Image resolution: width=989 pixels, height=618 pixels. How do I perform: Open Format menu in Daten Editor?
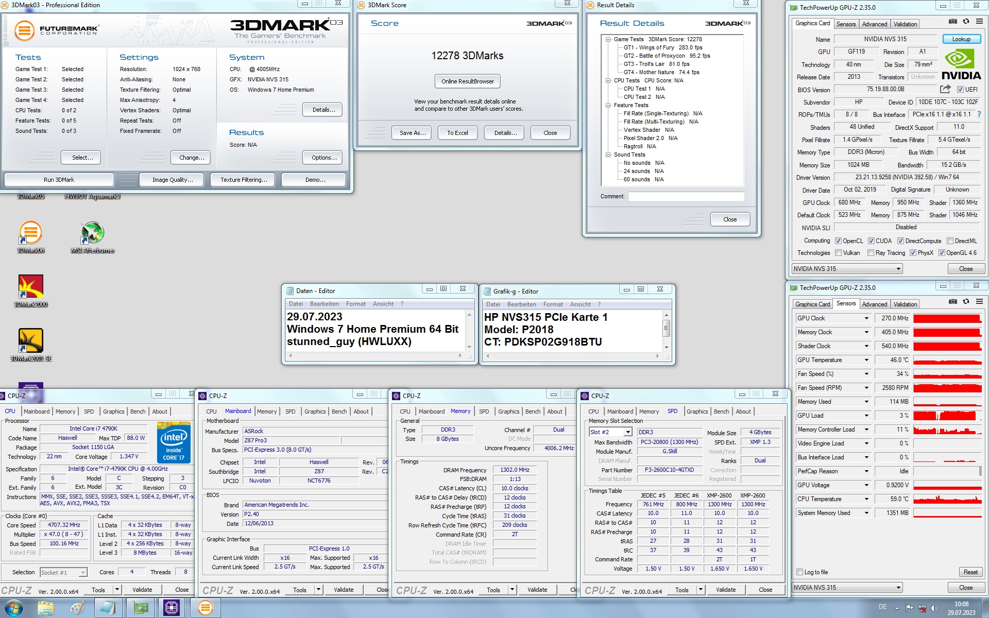pyautogui.click(x=355, y=304)
